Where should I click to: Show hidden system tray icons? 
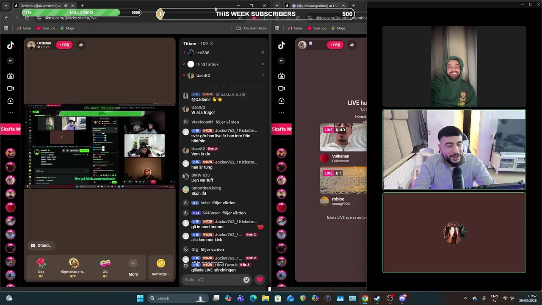click(466, 298)
